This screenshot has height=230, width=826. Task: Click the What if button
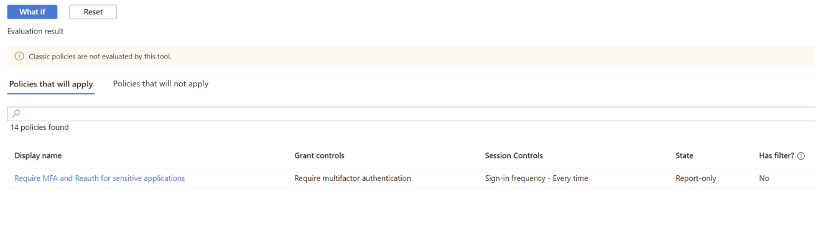point(32,12)
